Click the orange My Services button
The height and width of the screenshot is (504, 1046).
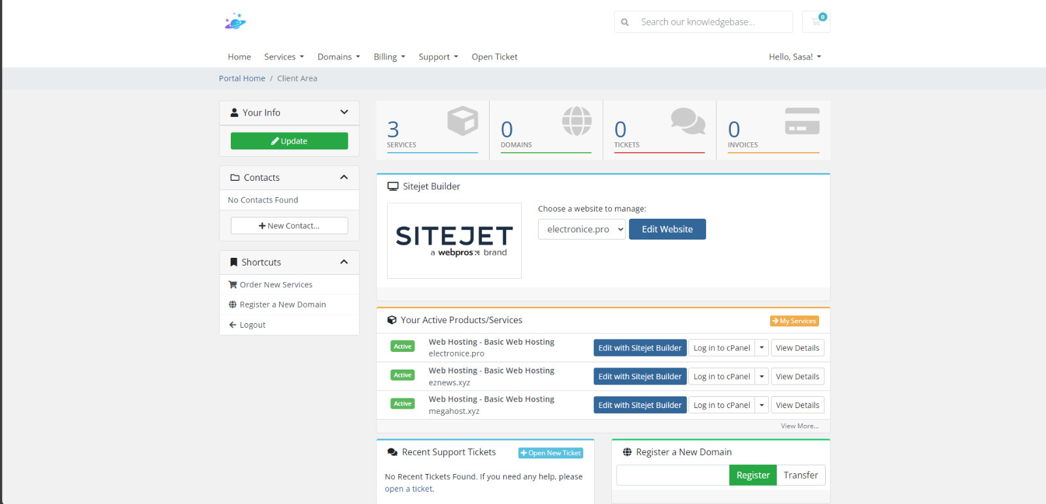[794, 321]
